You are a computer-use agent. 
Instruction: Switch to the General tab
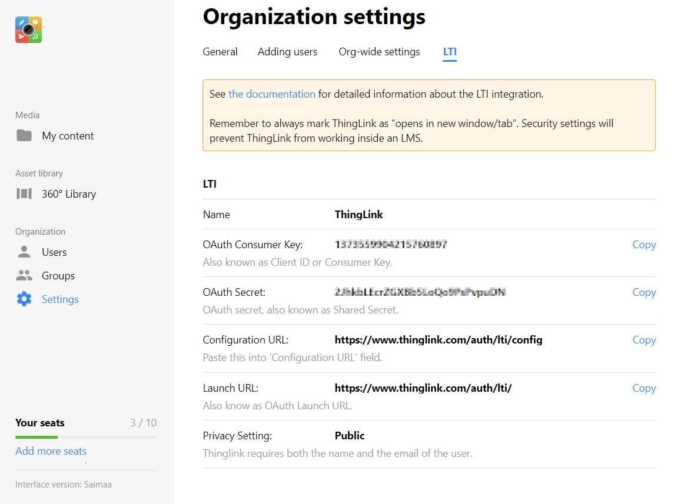[x=220, y=52]
